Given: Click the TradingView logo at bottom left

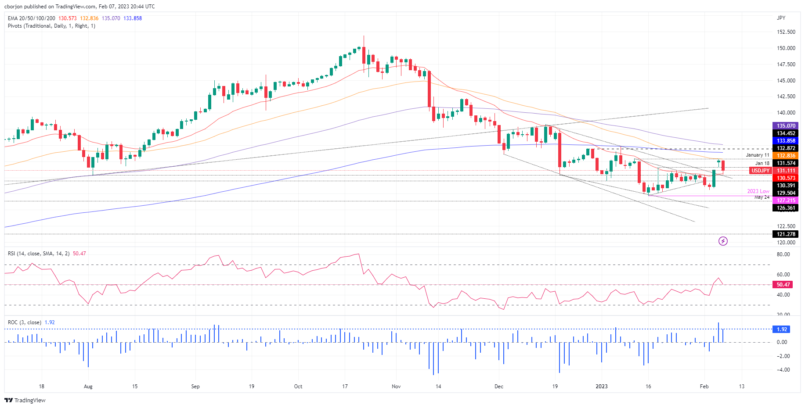Looking at the screenshot, I should coord(25,400).
